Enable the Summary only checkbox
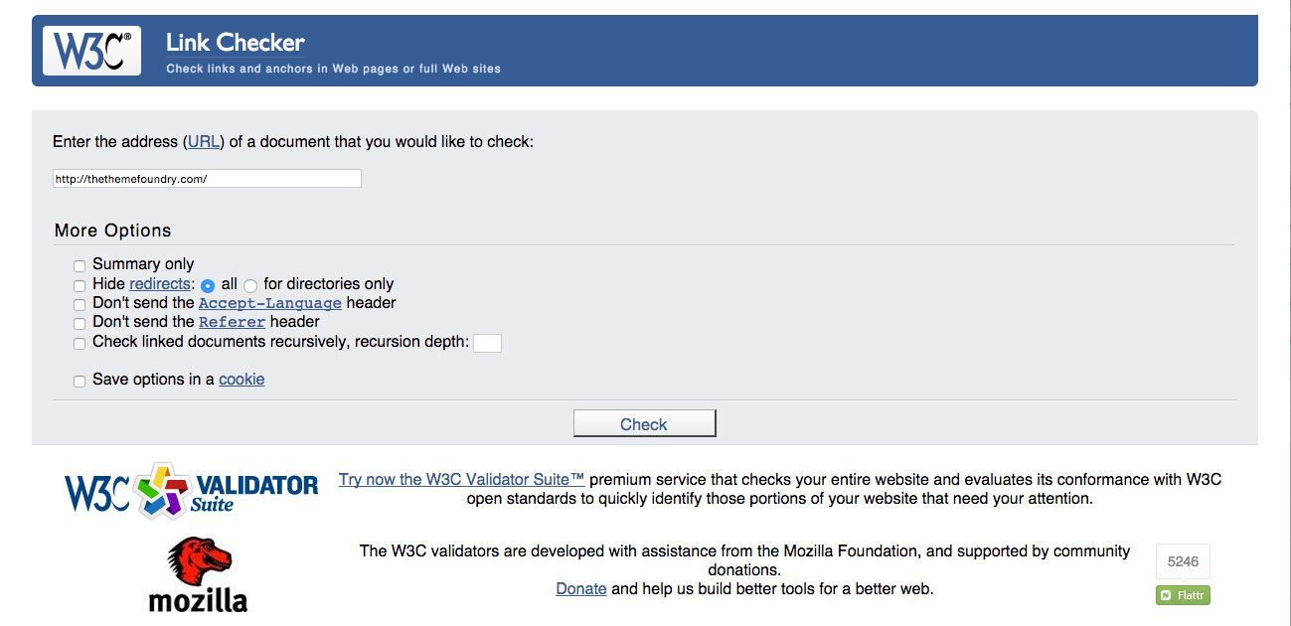The height and width of the screenshot is (626, 1291). 80,265
